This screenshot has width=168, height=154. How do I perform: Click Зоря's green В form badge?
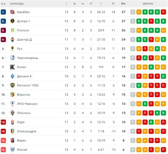click(x=151, y=122)
